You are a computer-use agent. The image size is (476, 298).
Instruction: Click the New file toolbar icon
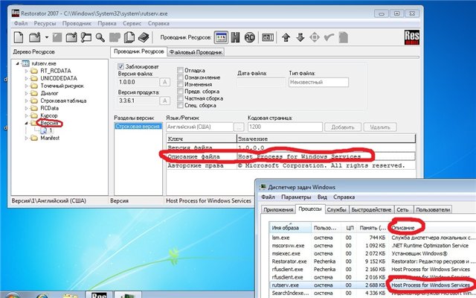click(x=19, y=37)
